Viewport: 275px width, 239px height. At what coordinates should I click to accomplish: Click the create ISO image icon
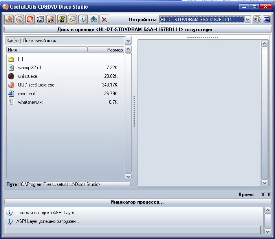(x=41, y=19)
